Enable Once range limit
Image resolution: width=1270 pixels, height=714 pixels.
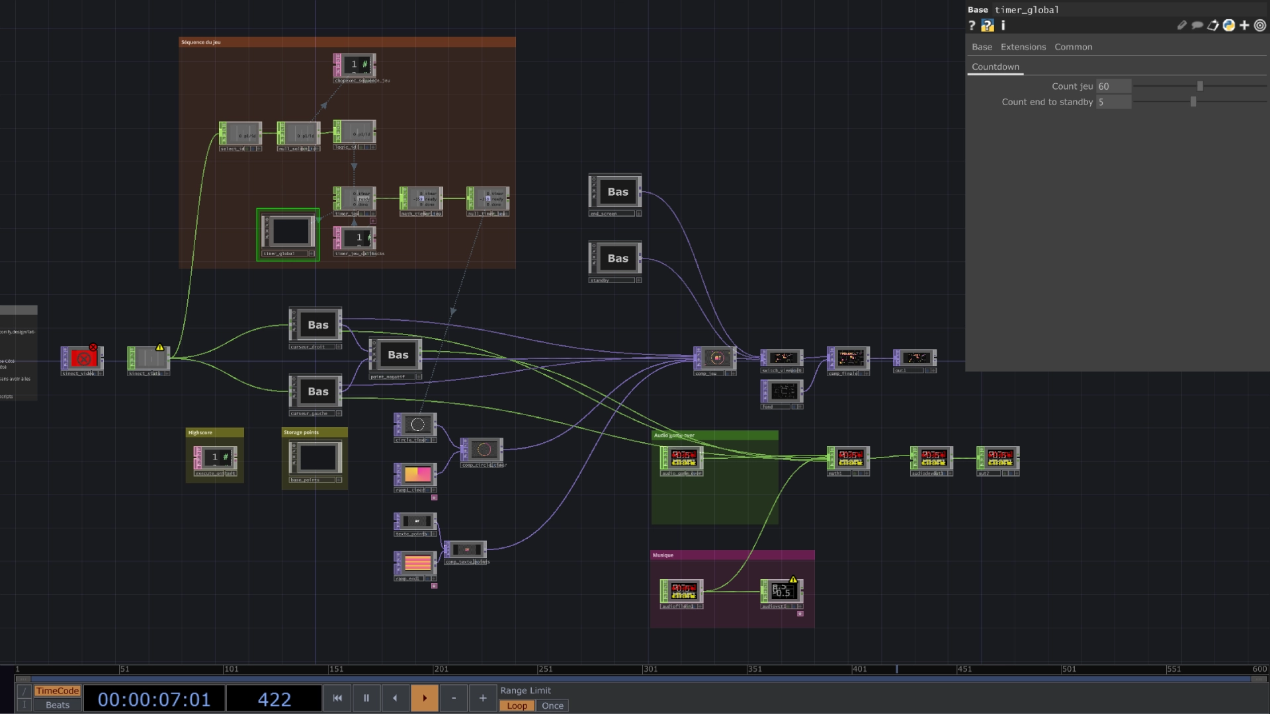[552, 705]
